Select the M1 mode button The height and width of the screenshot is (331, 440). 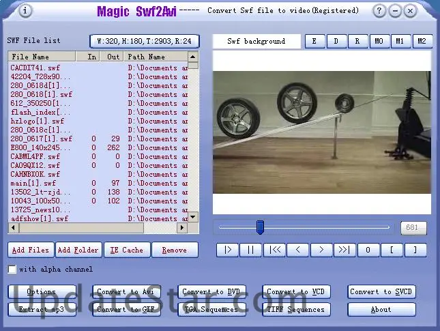[x=400, y=41]
